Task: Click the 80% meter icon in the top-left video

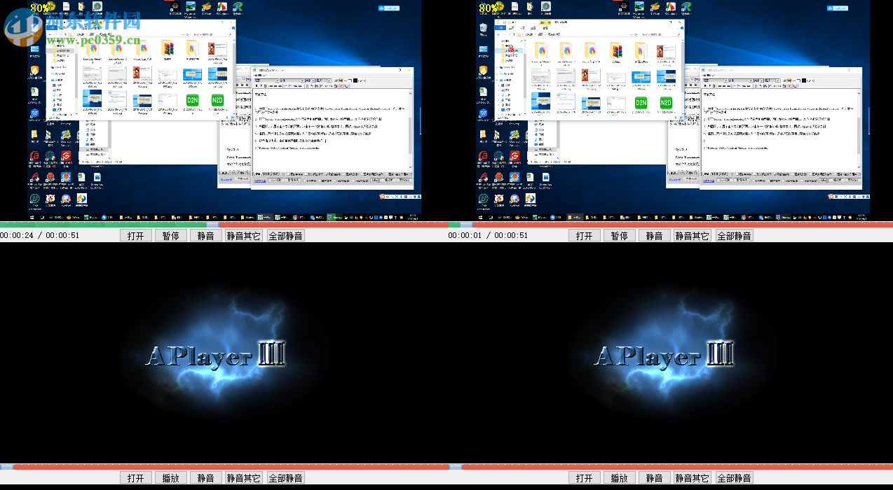Action: 39,8
